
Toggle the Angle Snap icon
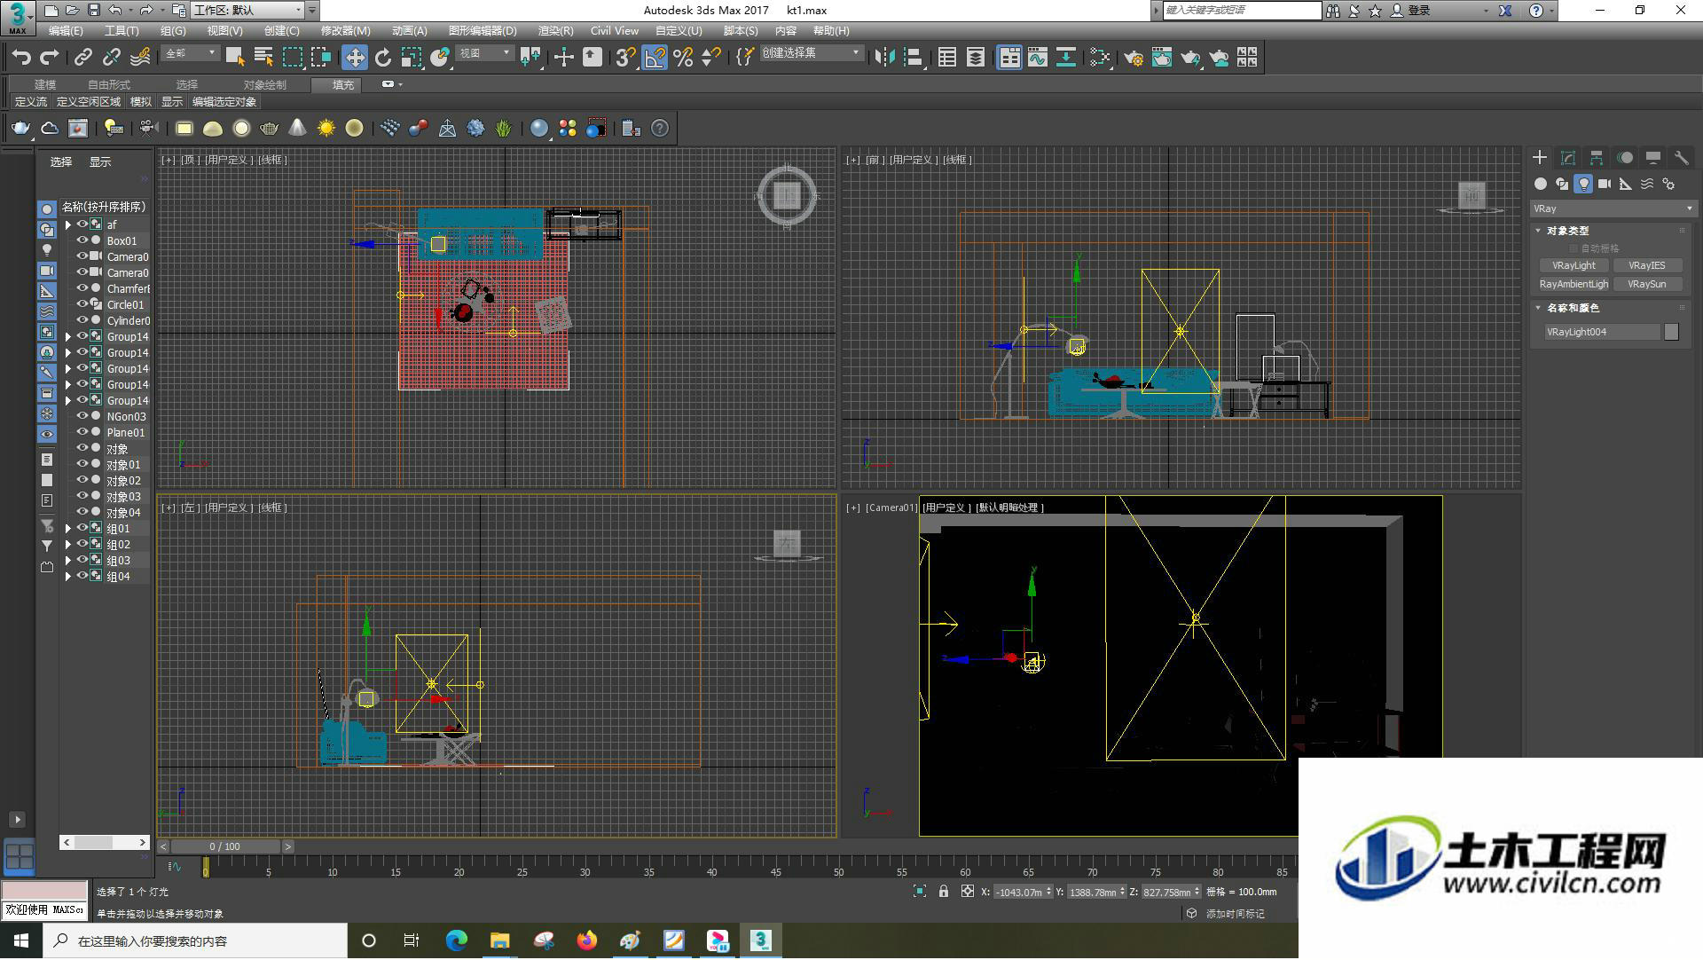coord(655,58)
